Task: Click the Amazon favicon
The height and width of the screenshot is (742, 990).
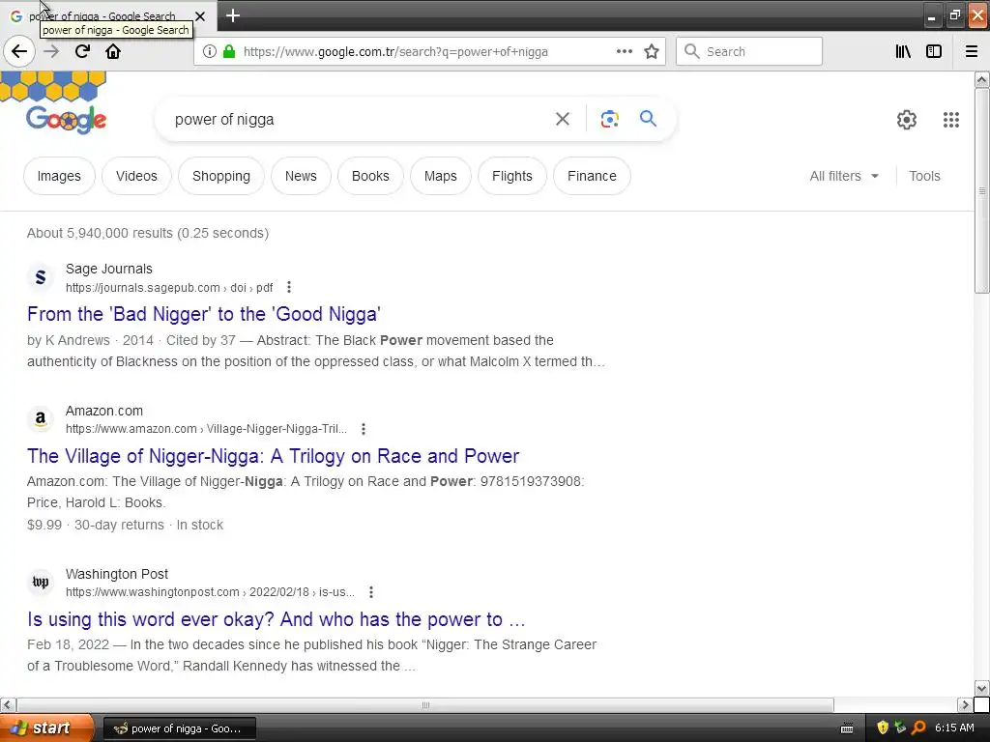Action: (41, 418)
